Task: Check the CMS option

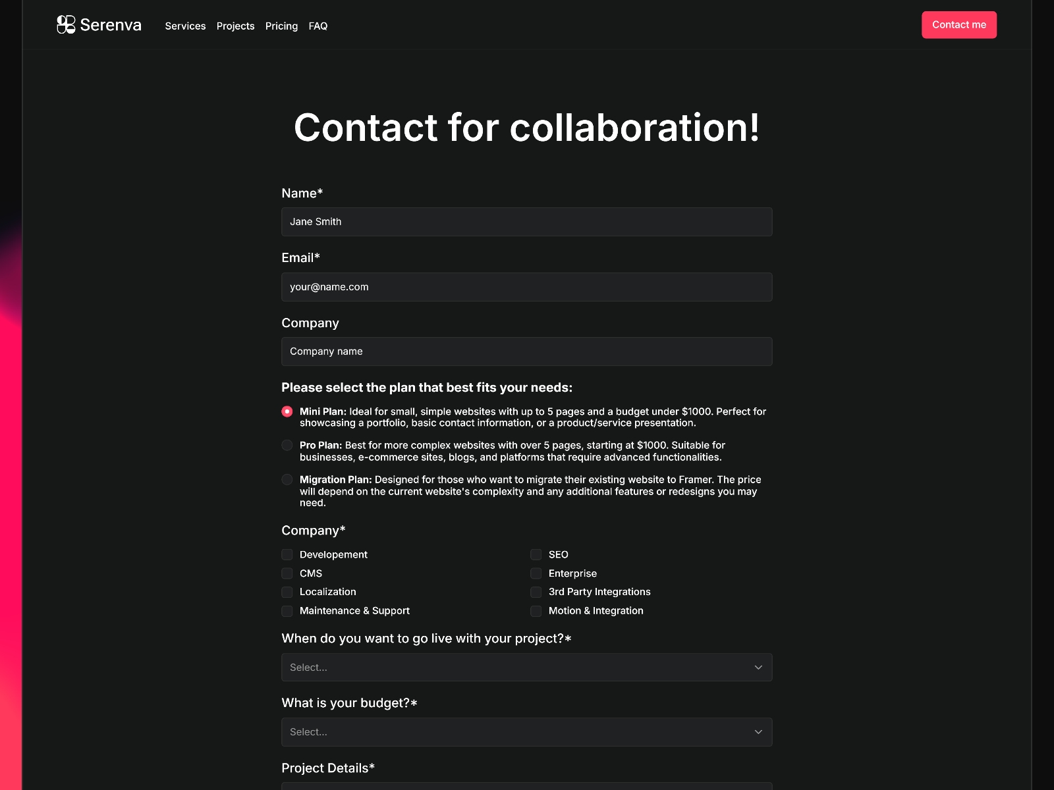Action: tap(287, 573)
